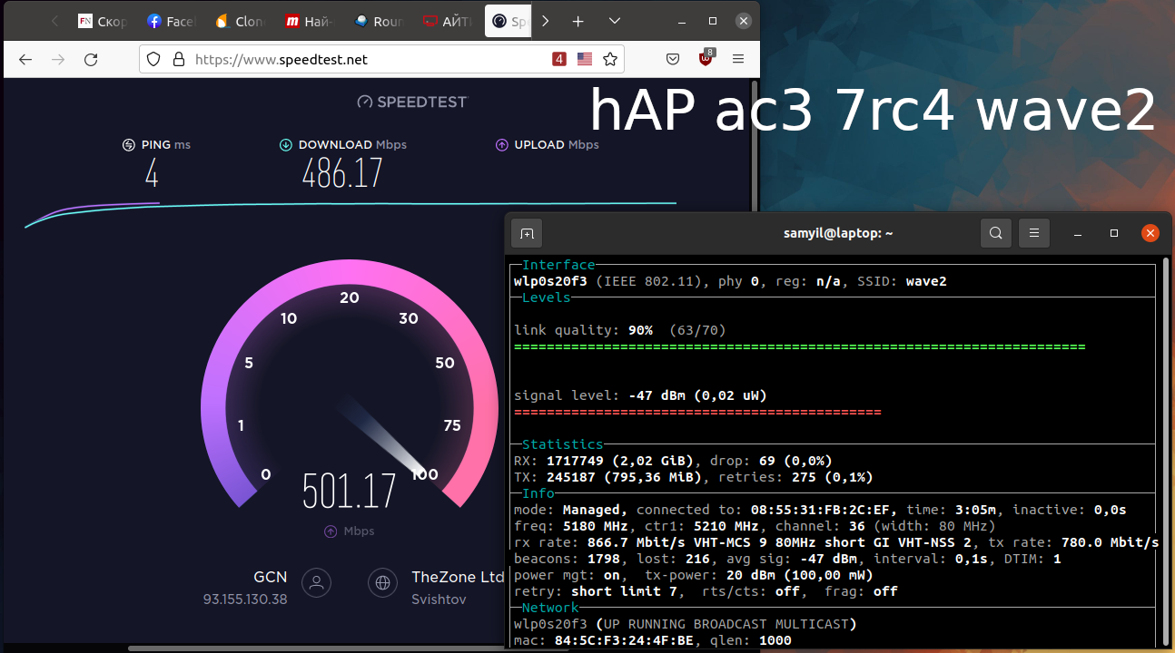Image resolution: width=1175 pixels, height=653 pixels.
Task: Open a new browser tab
Action: click(578, 21)
